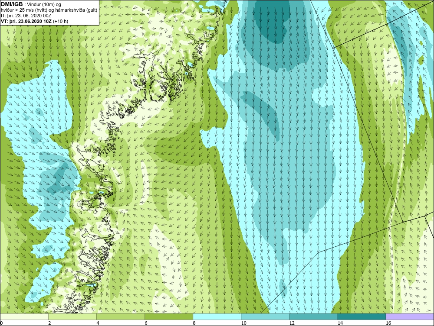Viewport: 434px width, 326px height.
Task: Click the 6–8 m/s dark green legend swatch
Action: coord(169,316)
